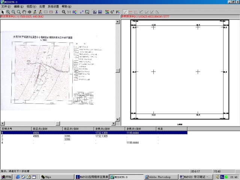Click the left pane vertical scrollbar thumb
The width and height of the screenshot is (240, 180).
(118, 70)
